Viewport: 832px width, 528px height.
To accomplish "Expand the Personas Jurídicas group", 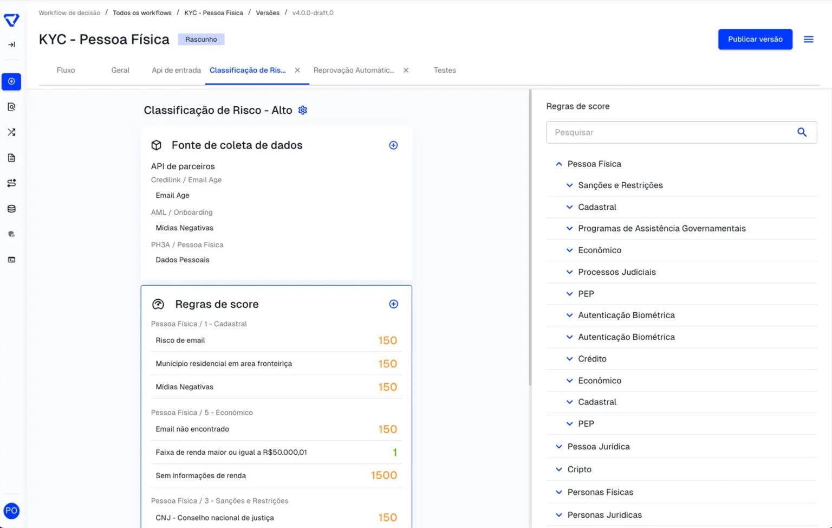I will tap(558, 515).
